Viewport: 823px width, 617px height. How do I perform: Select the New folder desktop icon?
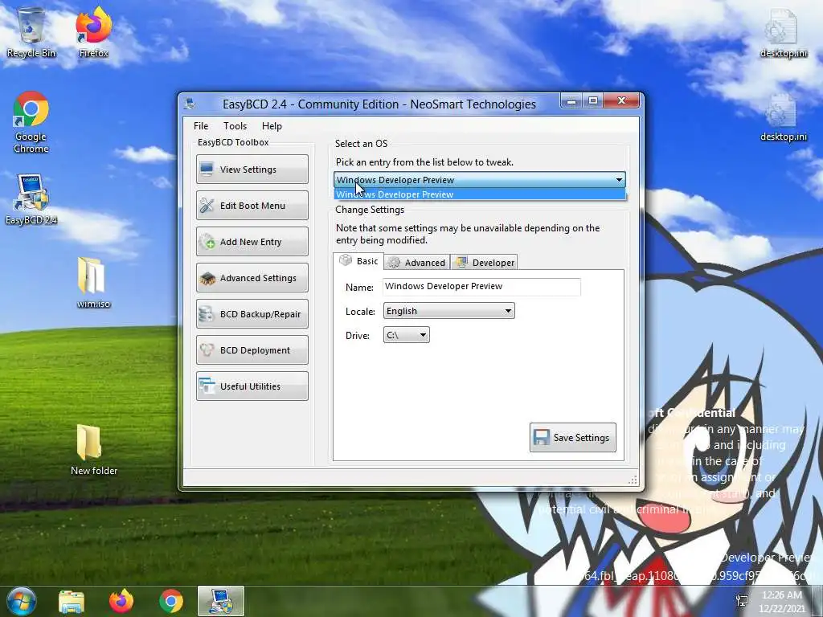(x=93, y=450)
